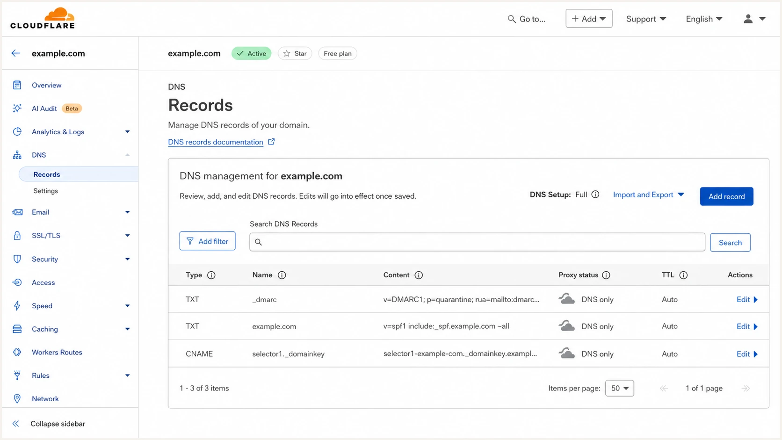Star the example.com domain
This screenshot has height=440, width=782.
click(295, 53)
